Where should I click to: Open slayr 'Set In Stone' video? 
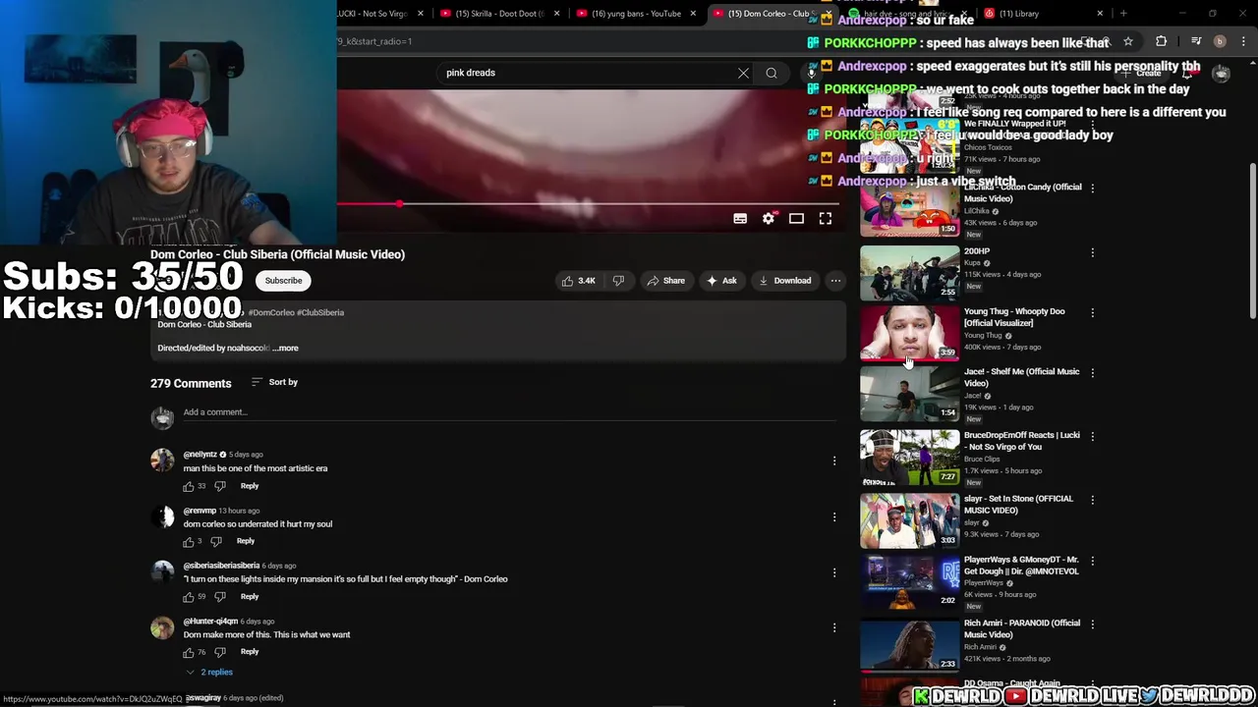[909, 520]
